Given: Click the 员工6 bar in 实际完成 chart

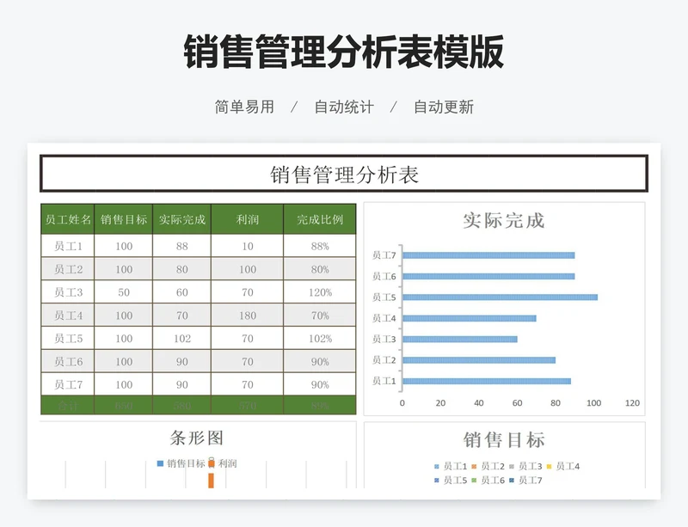Looking at the screenshot, I should tap(488, 277).
